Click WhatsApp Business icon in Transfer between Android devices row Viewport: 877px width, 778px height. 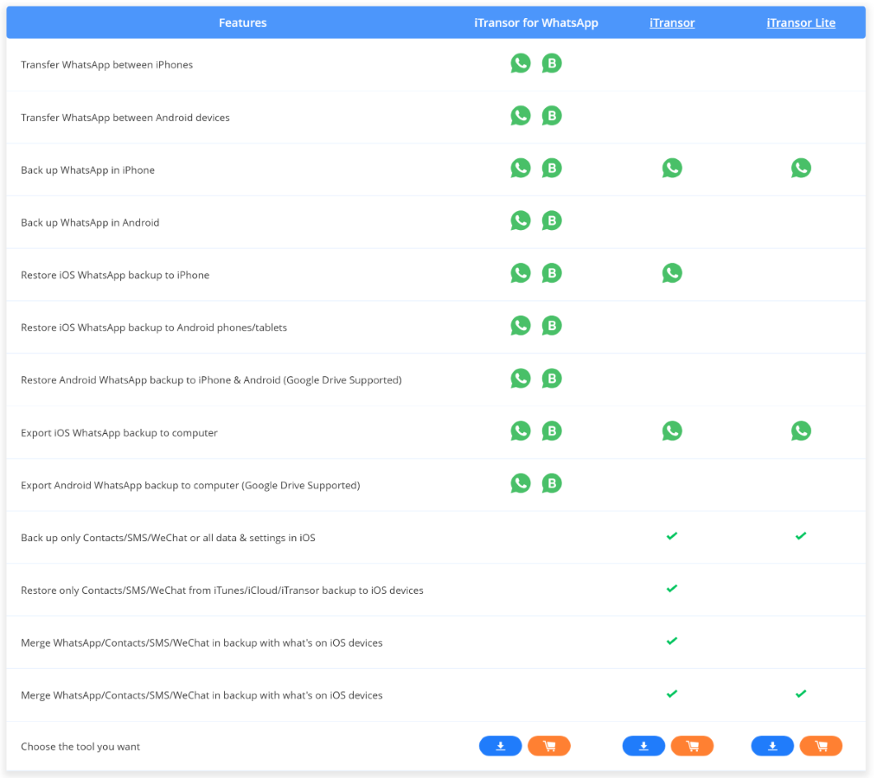coord(552,116)
